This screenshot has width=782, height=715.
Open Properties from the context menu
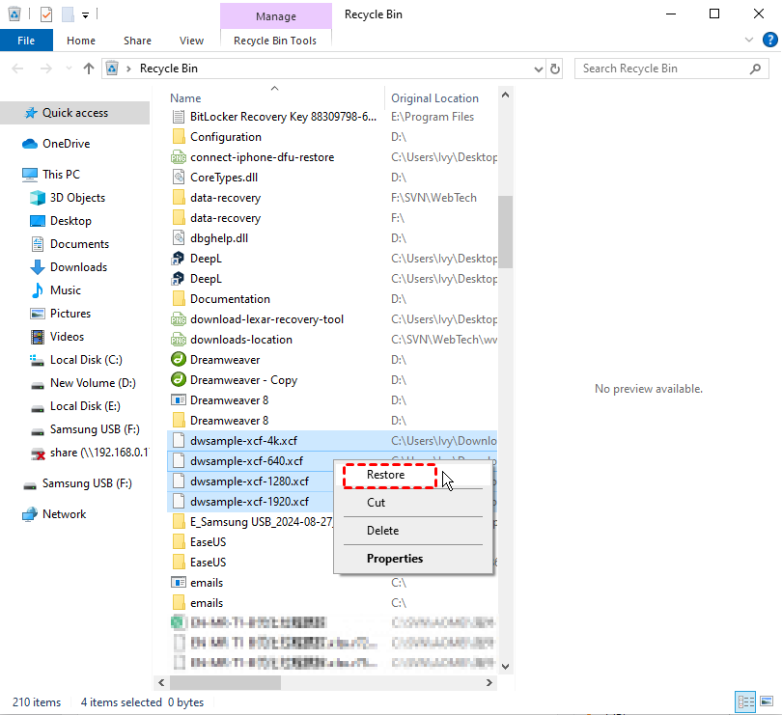[x=396, y=559]
